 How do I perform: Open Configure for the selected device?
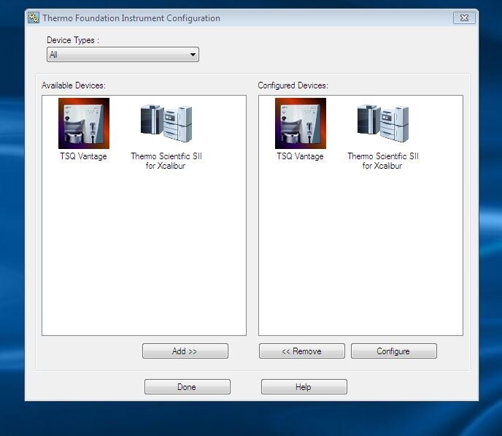click(x=394, y=351)
